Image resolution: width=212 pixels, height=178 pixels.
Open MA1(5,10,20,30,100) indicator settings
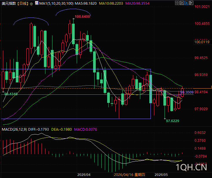(57, 4)
